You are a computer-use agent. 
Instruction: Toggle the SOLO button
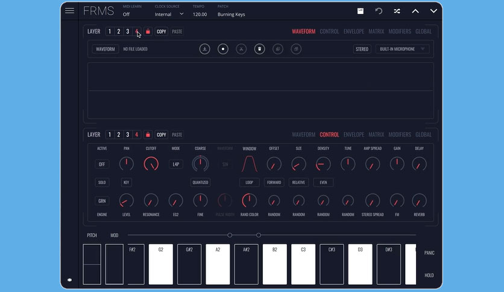tap(102, 182)
